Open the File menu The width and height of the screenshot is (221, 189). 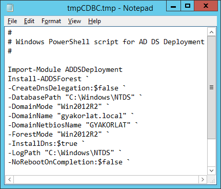pyautogui.click(x=12, y=21)
